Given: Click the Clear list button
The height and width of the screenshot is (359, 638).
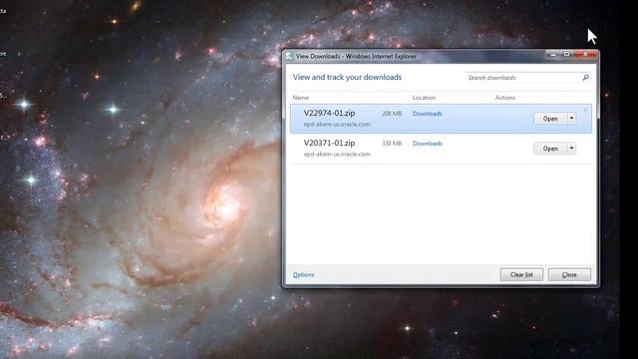Looking at the screenshot, I should click(521, 275).
